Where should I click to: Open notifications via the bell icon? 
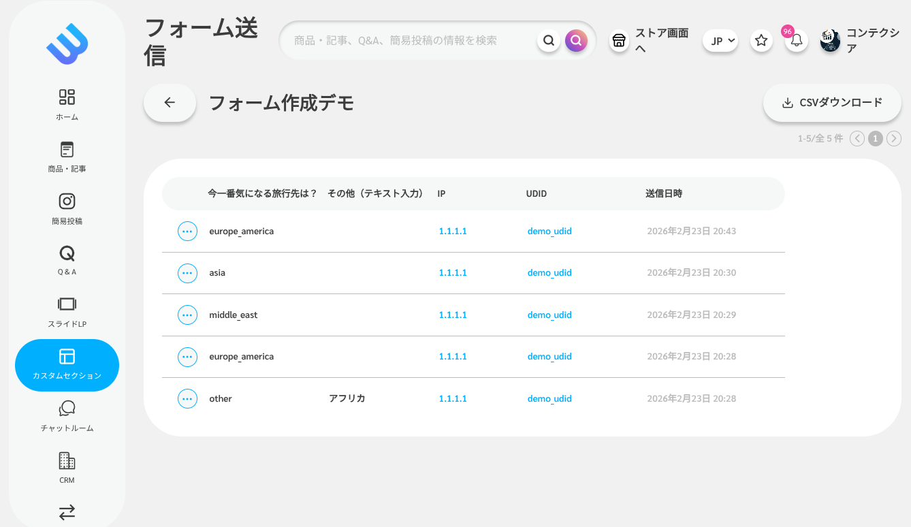point(795,41)
